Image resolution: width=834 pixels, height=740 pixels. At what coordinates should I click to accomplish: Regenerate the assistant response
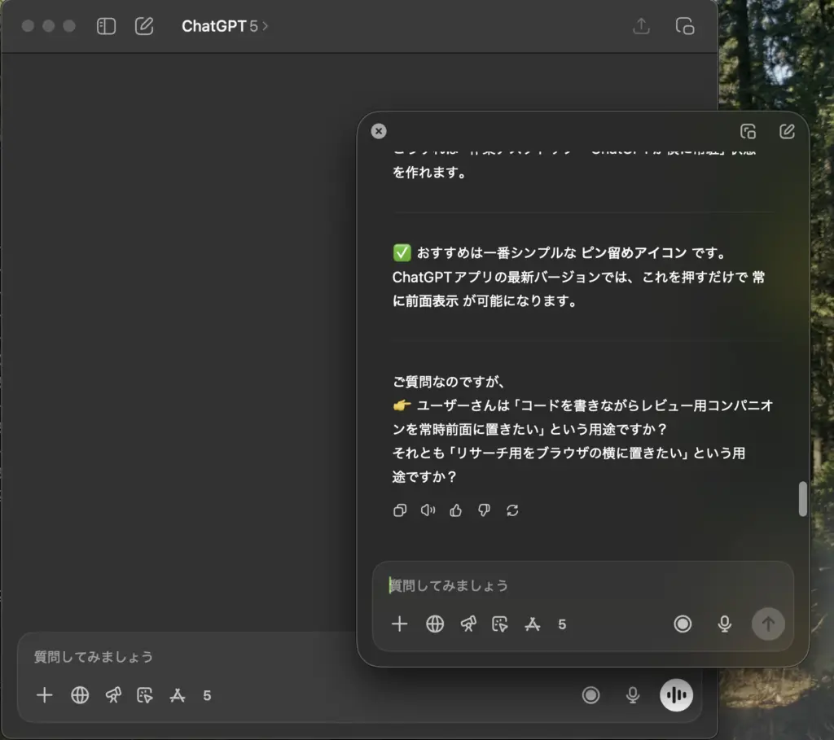pos(512,510)
